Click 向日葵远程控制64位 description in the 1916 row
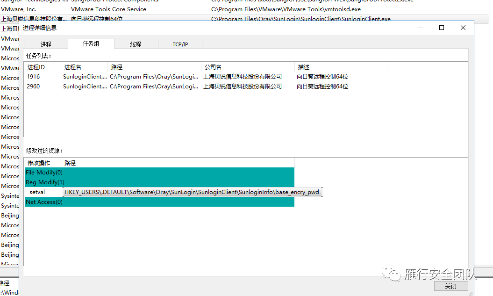The width and height of the screenshot is (493, 296). point(322,76)
